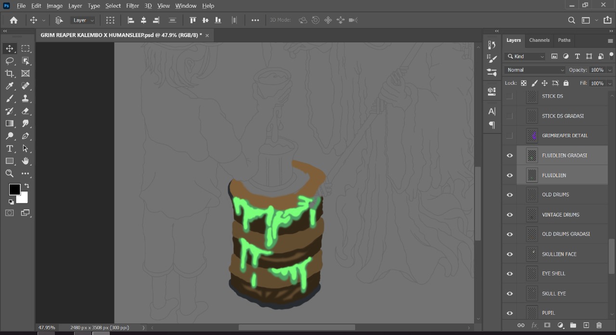Select the Rectangular Marquee tool

pyautogui.click(x=26, y=48)
